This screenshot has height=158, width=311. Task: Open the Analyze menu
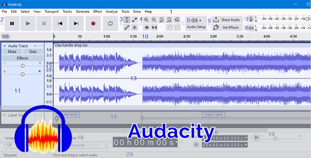coord(112,12)
